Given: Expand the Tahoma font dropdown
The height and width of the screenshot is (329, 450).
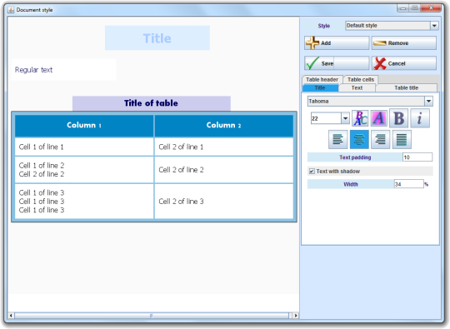Looking at the screenshot, I should pyautogui.click(x=428, y=101).
